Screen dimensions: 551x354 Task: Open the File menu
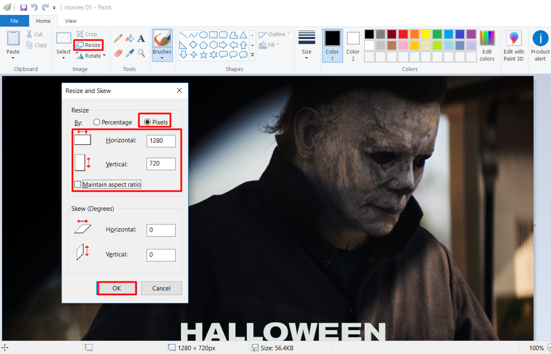[14, 21]
